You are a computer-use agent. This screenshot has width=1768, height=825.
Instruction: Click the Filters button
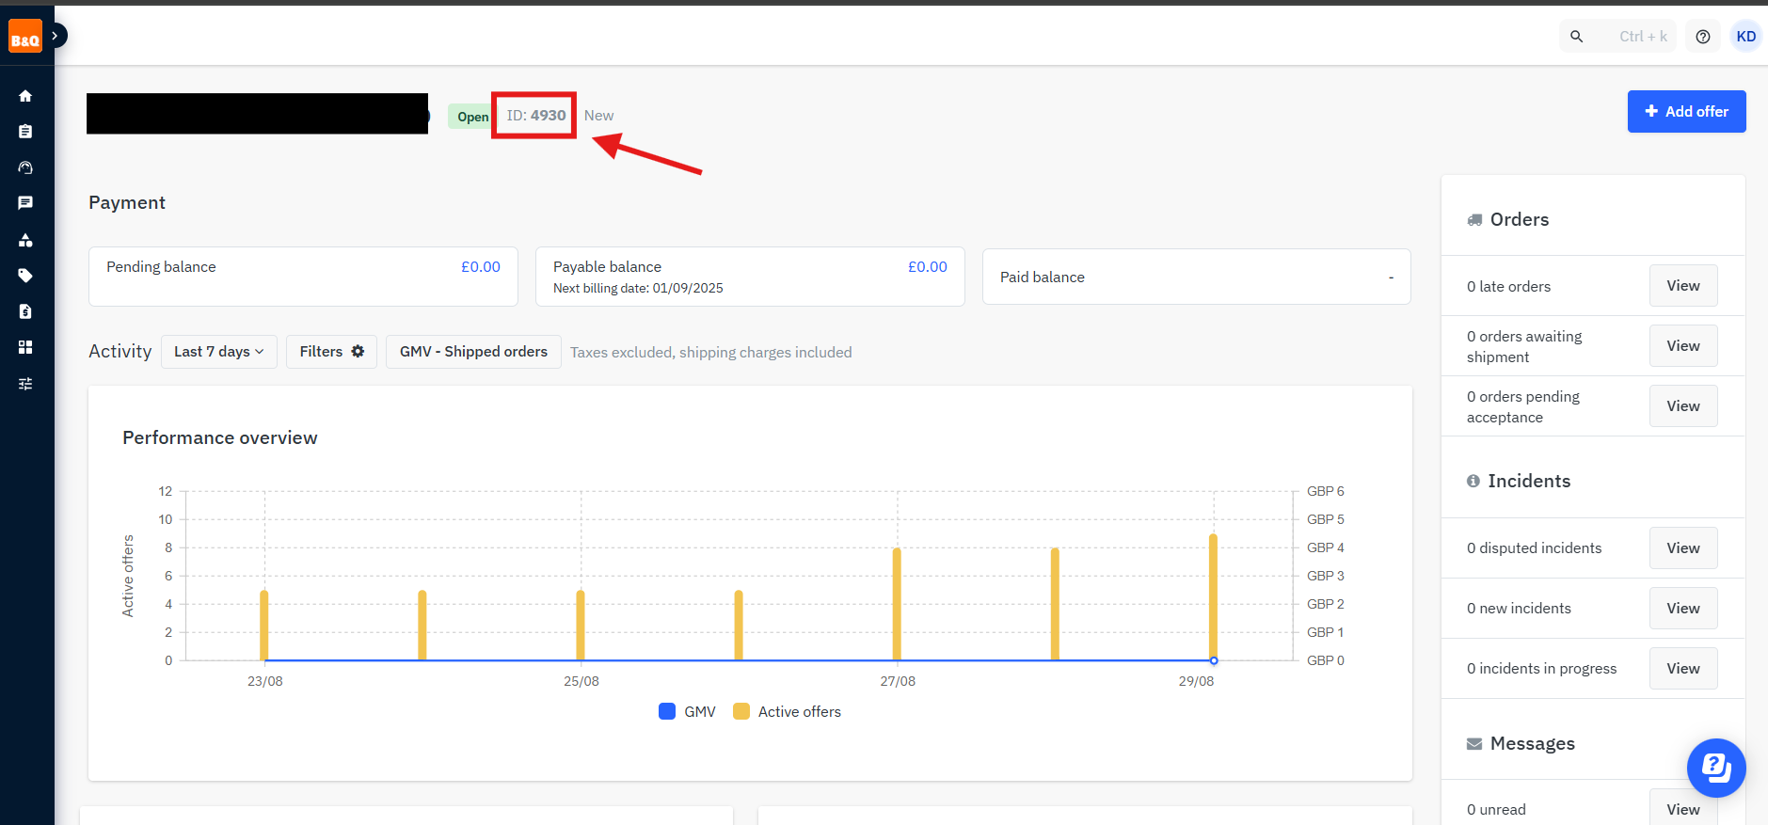331,352
